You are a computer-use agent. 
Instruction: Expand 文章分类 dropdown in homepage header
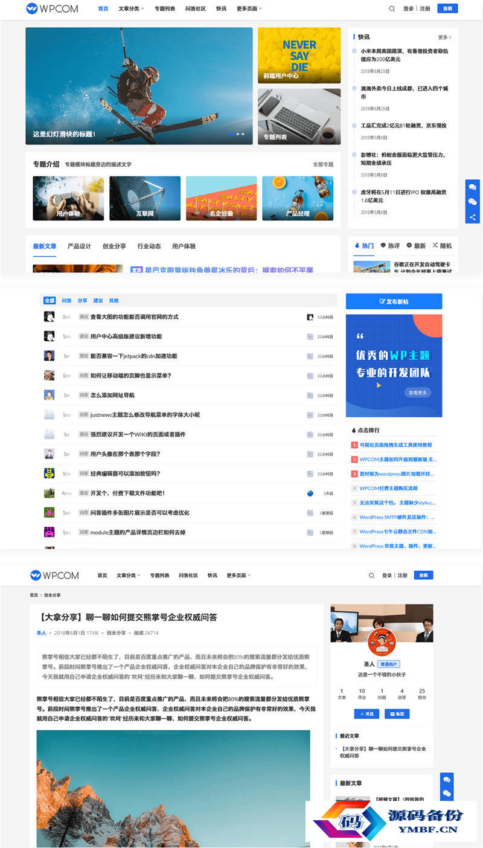(x=131, y=9)
